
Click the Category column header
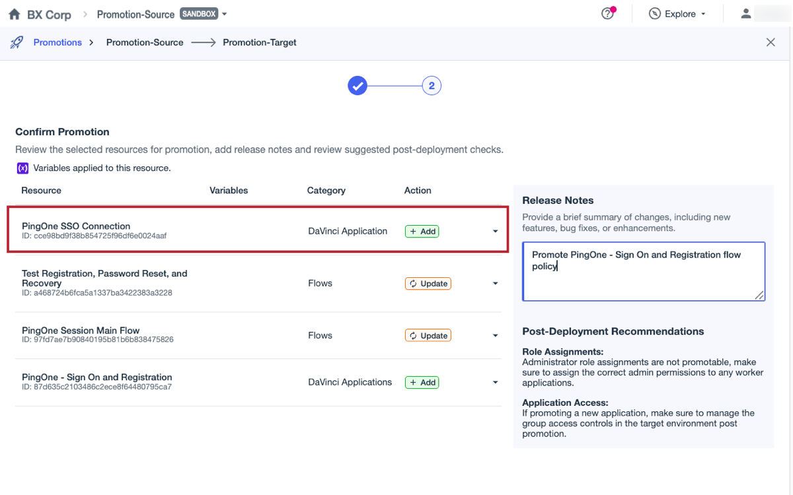point(326,191)
